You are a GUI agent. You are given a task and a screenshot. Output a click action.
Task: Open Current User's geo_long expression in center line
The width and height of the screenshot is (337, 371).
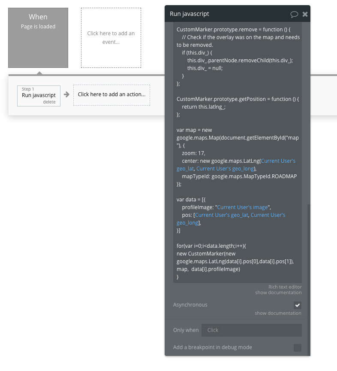click(x=225, y=169)
